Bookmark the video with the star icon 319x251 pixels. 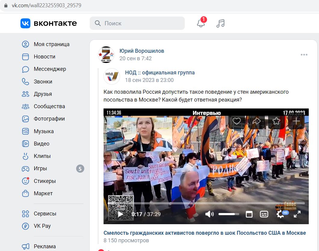click(276, 121)
